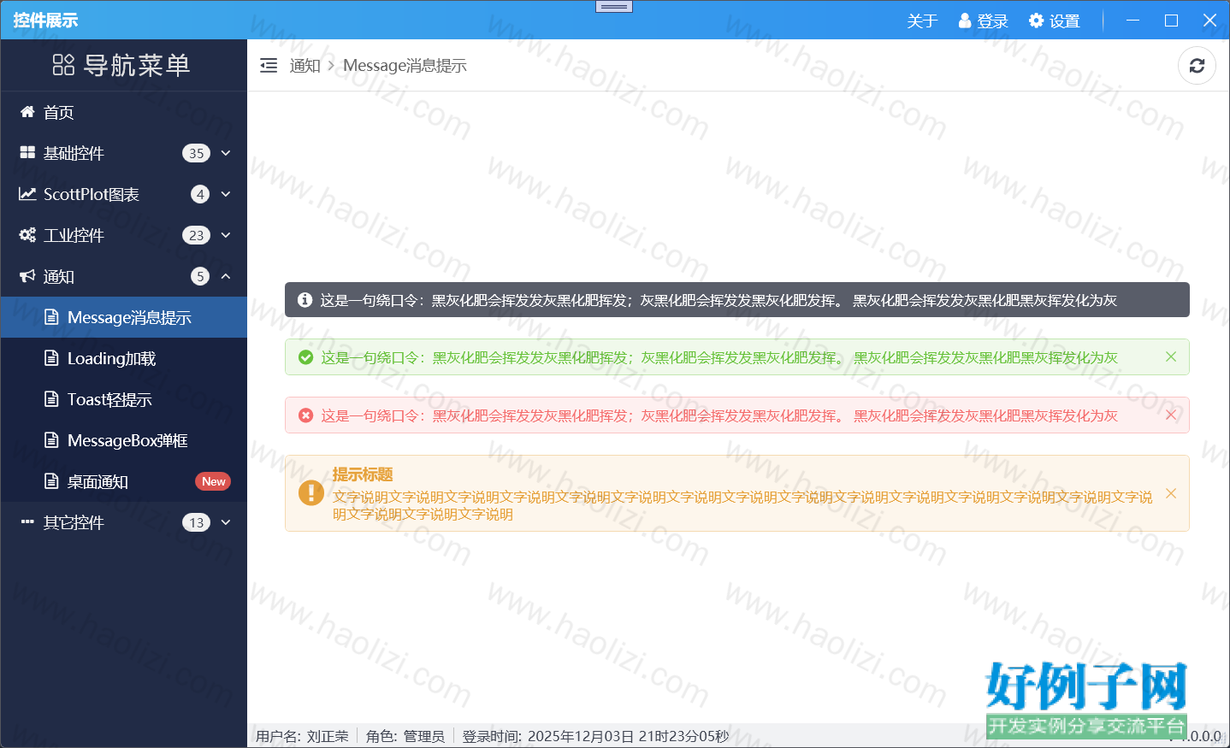
Task: Close the orange 提示标题 warning message
Action: click(1171, 493)
